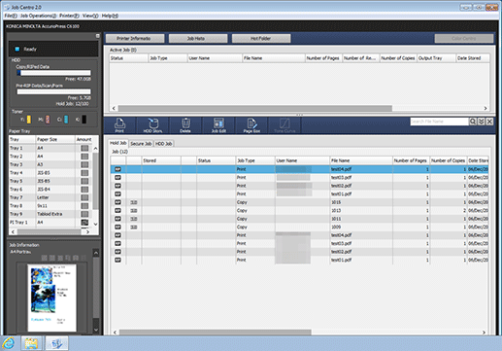
Task: Open the View menu
Action: pos(90,16)
